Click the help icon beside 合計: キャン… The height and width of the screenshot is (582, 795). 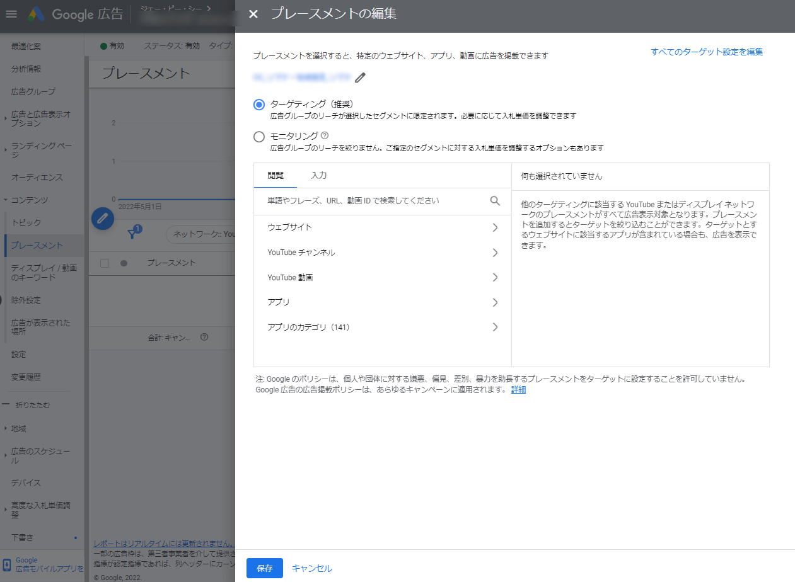(x=204, y=338)
